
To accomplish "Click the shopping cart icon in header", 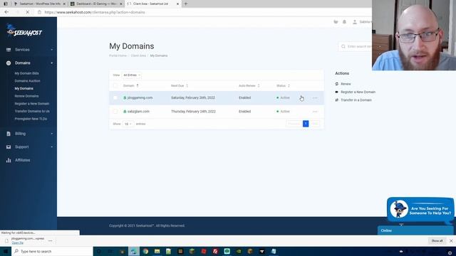I will click(x=336, y=22).
